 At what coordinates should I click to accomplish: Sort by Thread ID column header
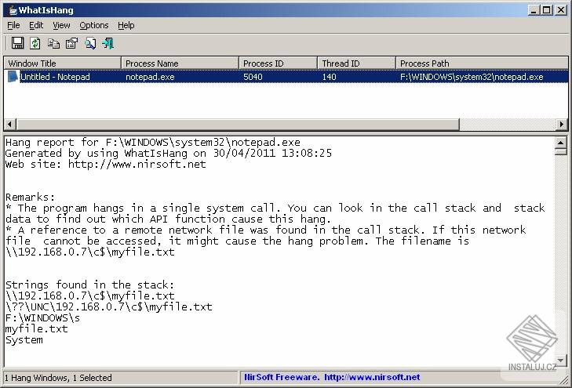356,63
